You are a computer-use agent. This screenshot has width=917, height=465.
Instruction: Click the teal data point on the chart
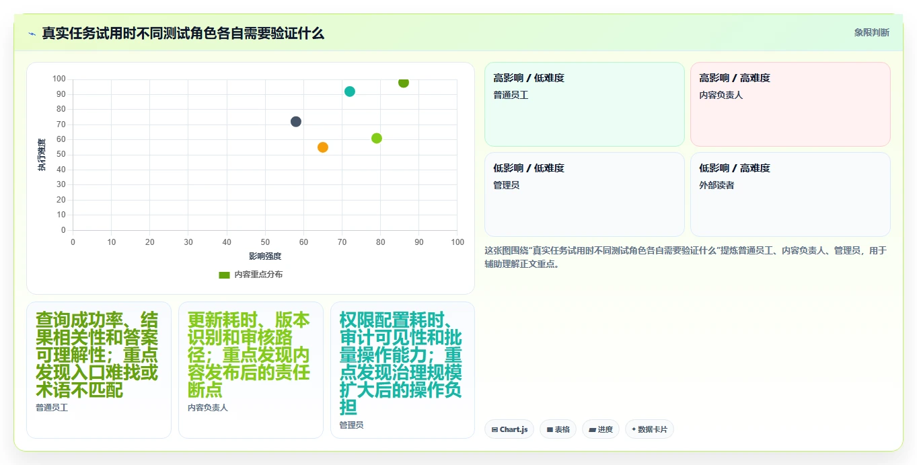(350, 92)
